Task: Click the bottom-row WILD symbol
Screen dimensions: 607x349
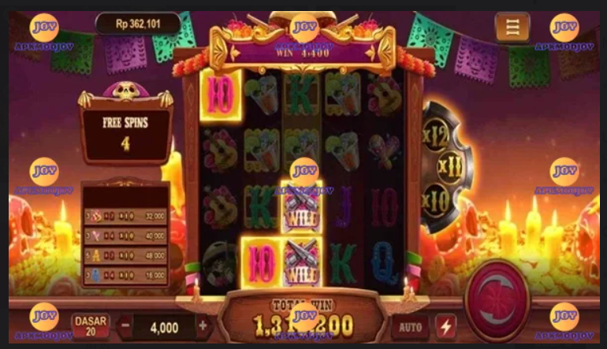Action: tap(301, 262)
